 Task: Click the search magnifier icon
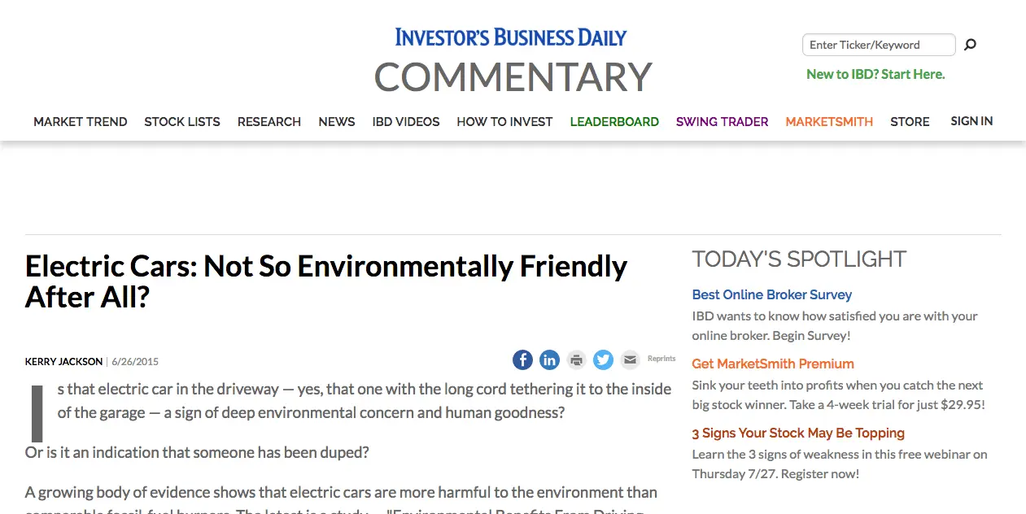[x=970, y=45]
